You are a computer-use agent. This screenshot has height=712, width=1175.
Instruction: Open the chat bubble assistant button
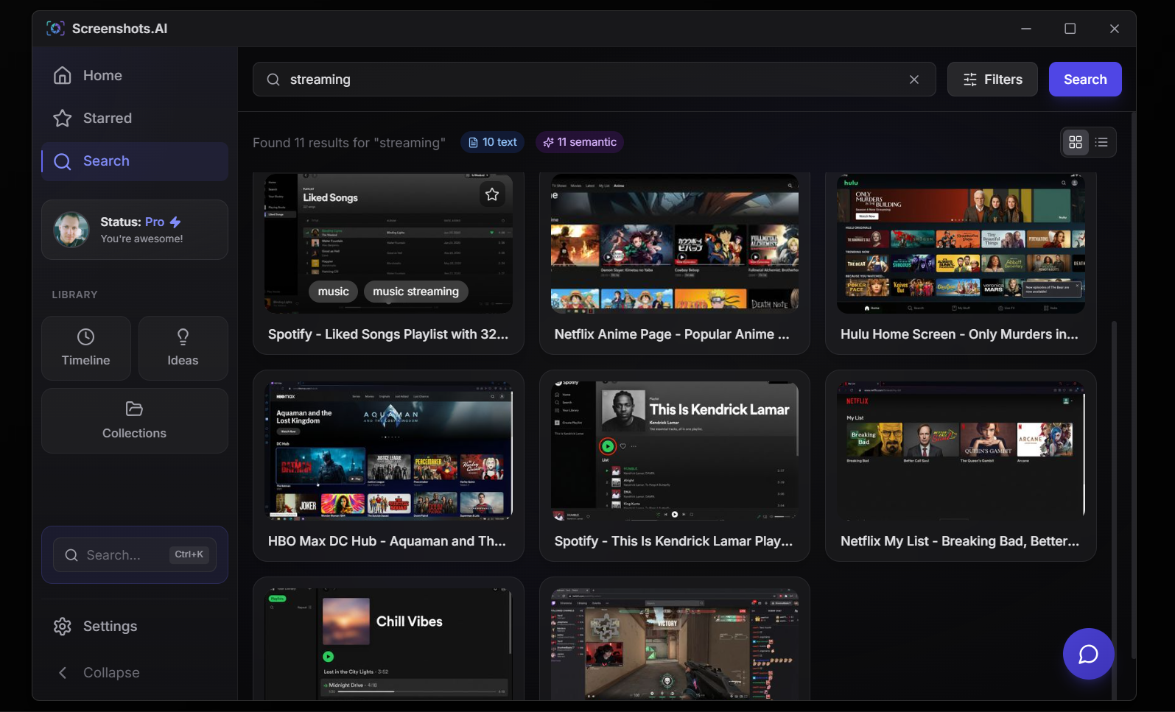coord(1088,654)
